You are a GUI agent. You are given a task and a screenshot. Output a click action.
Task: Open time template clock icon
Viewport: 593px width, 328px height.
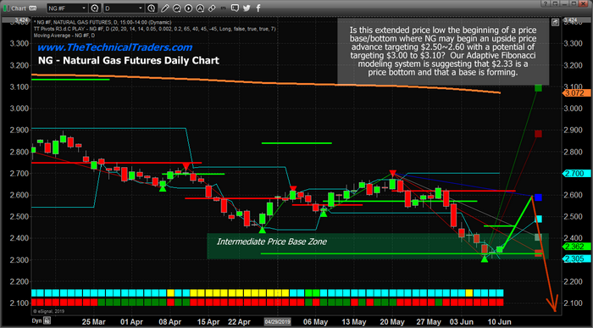(152, 8)
